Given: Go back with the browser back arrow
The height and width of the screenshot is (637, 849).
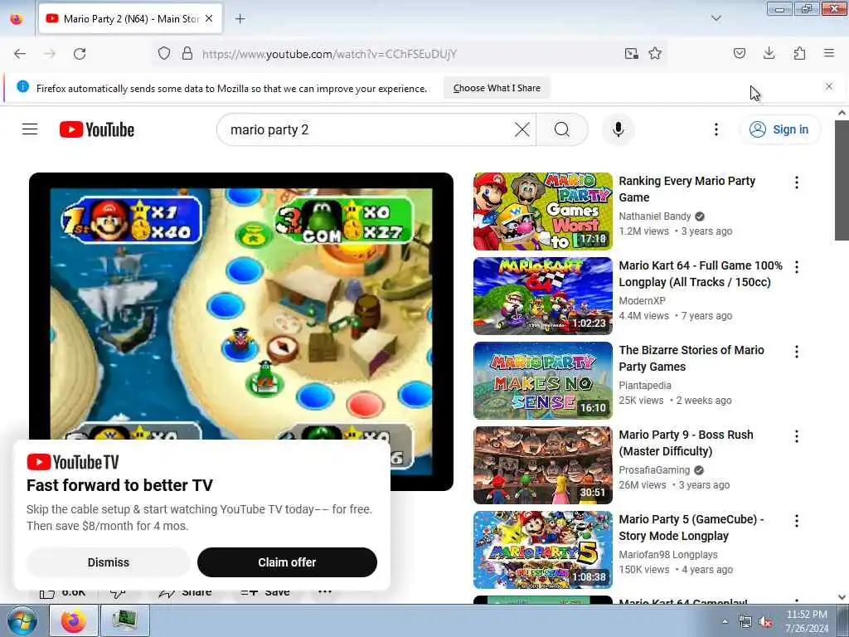Looking at the screenshot, I should (x=20, y=54).
